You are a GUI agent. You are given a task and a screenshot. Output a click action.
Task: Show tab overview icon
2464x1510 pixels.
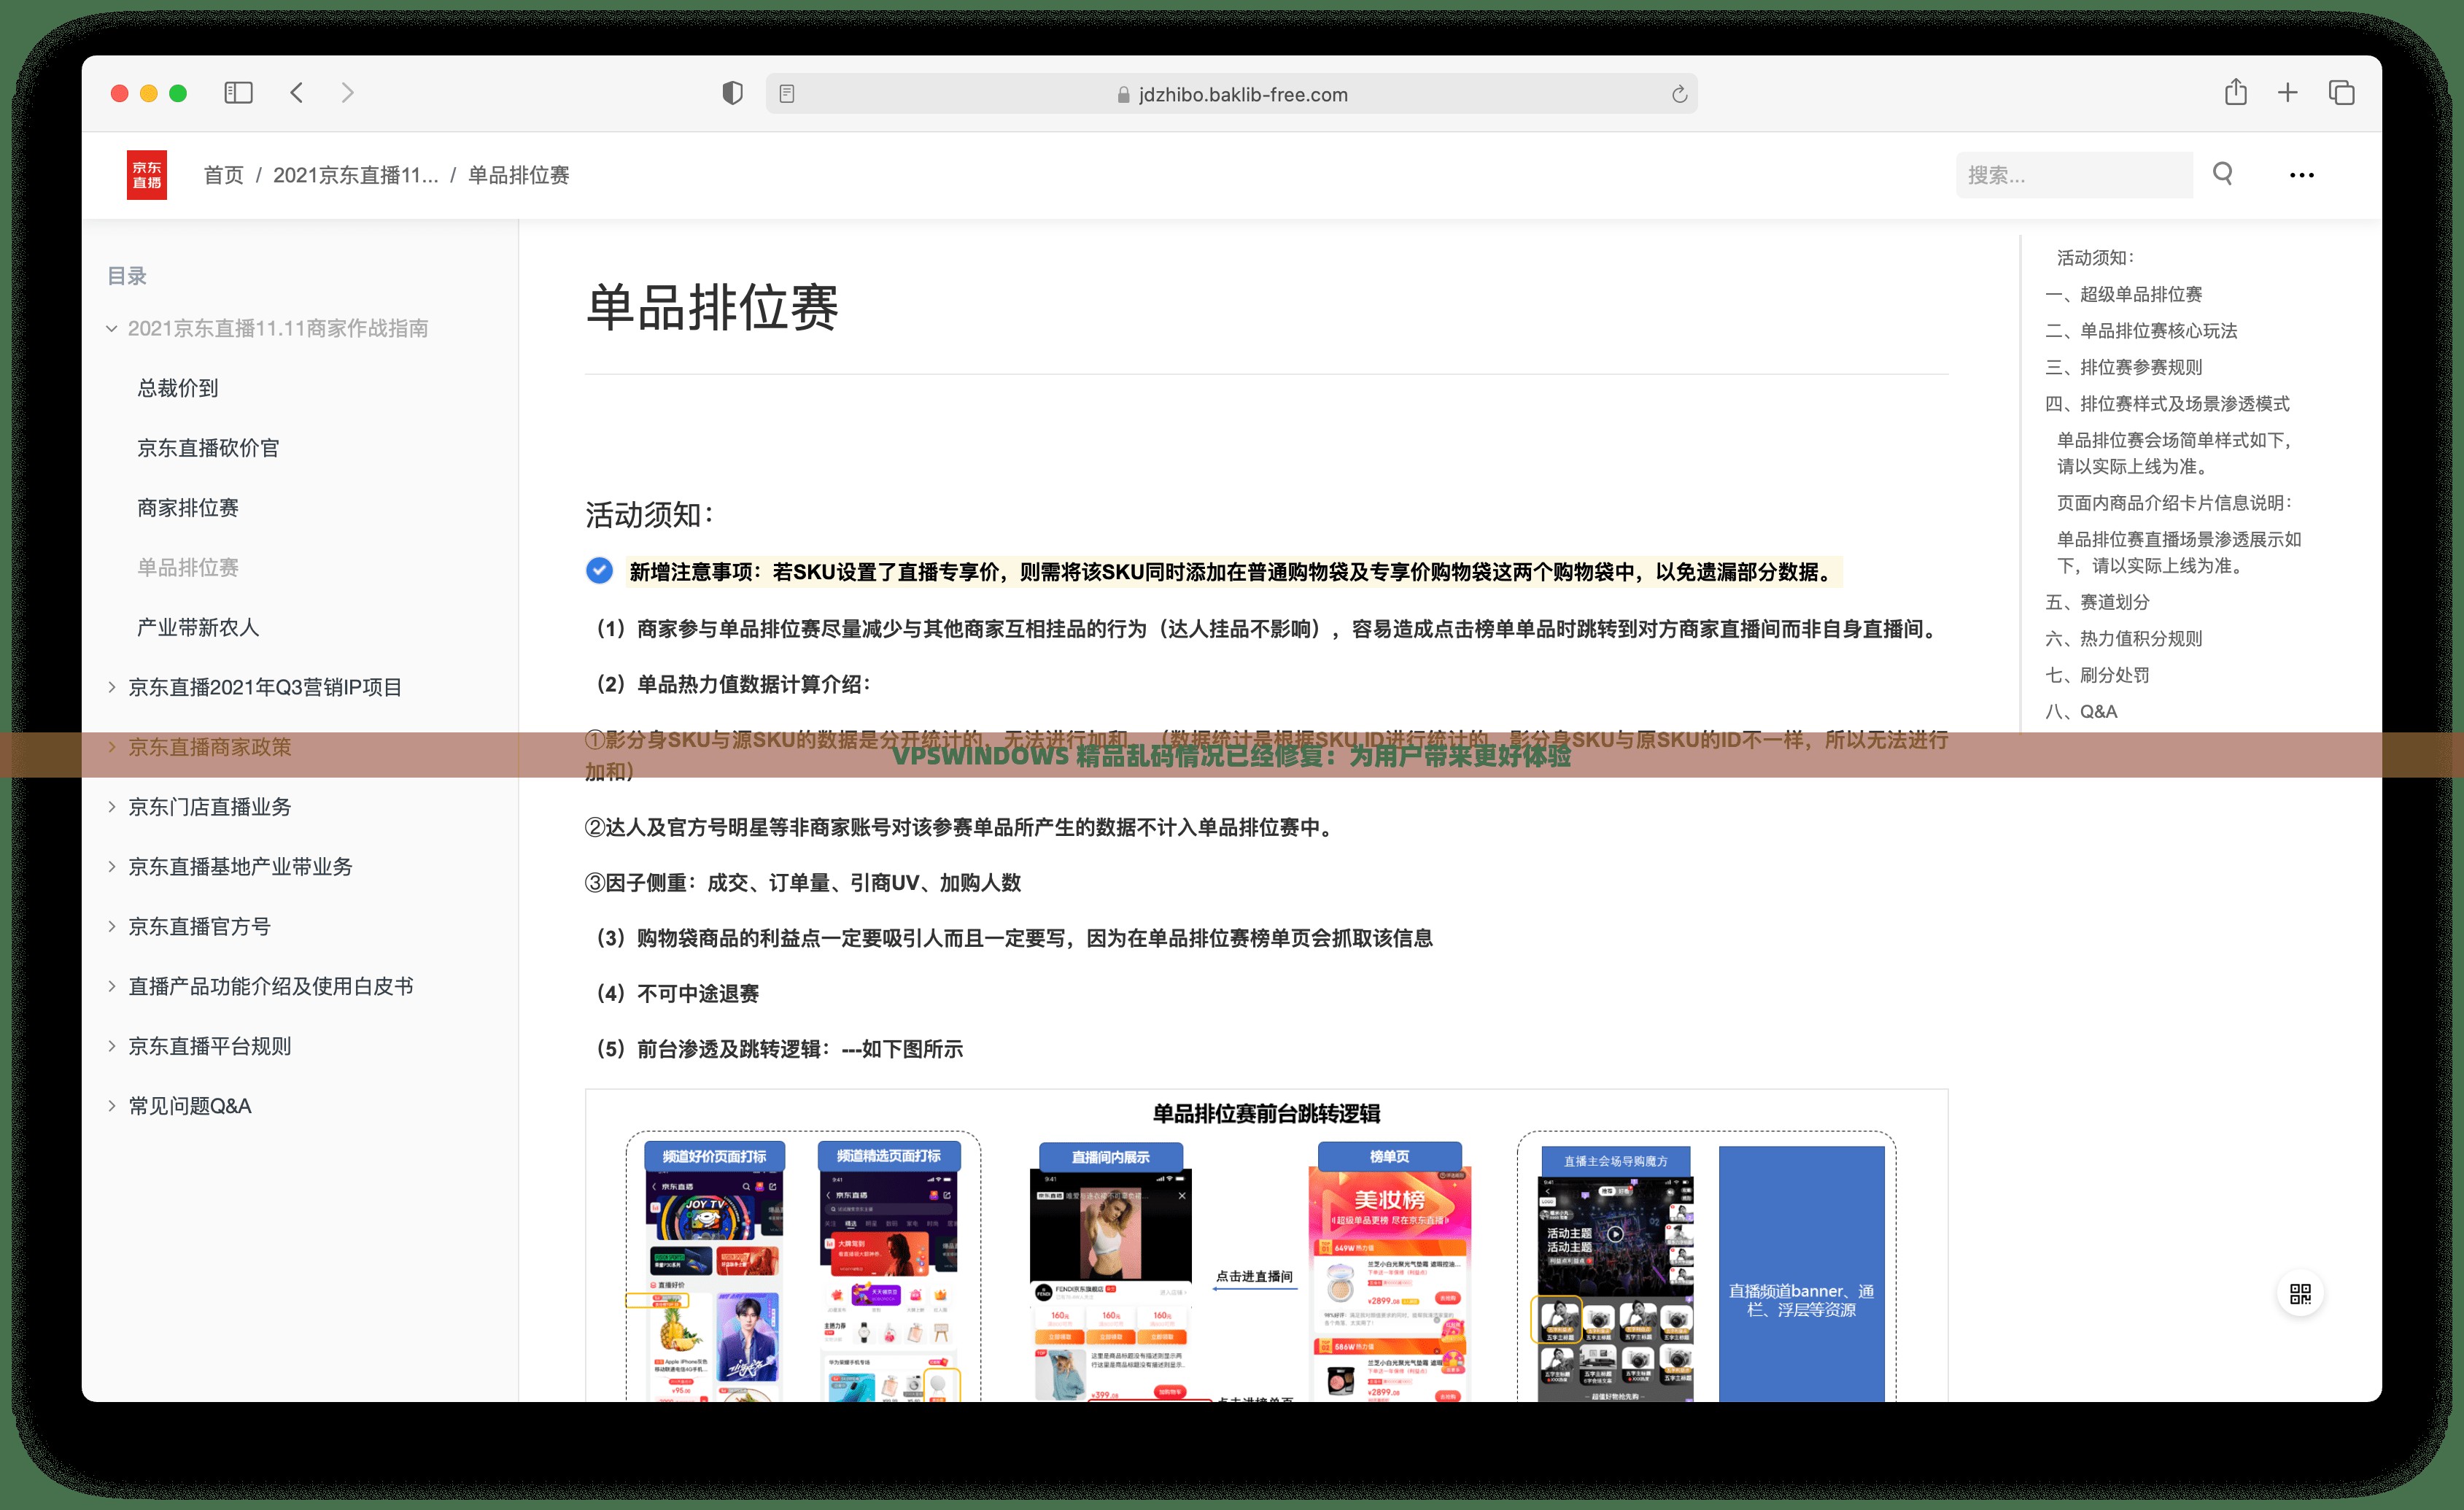(x=2342, y=93)
